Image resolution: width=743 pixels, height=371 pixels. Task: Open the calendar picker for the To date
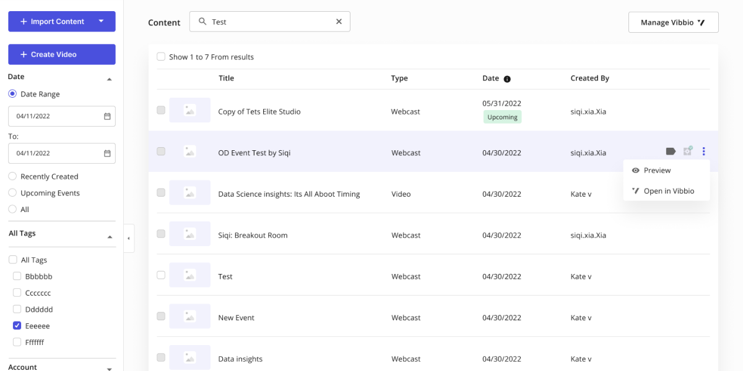[107, 153]
